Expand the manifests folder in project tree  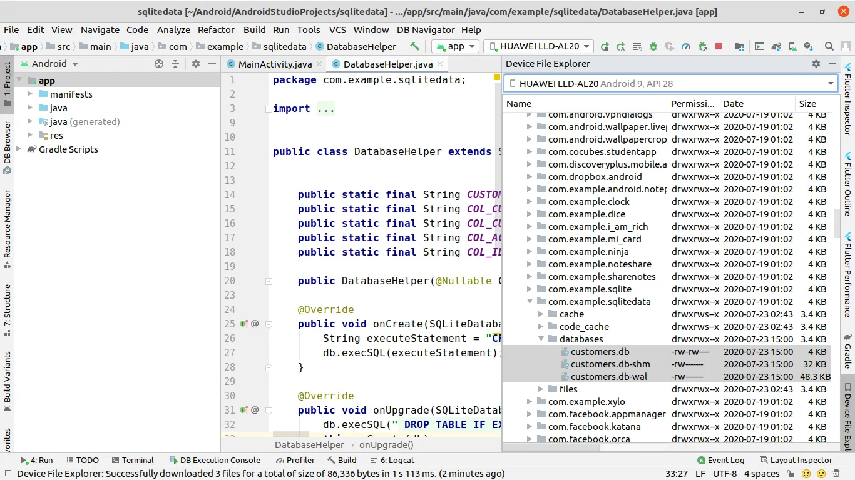[x=29, y=94]
